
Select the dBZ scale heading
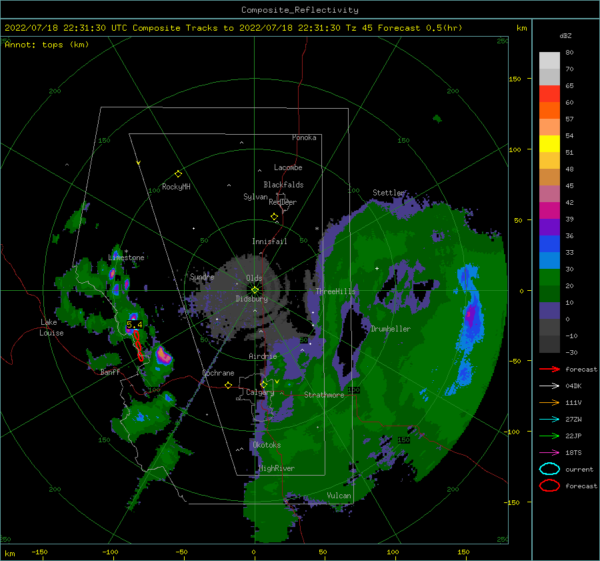pos(565,35)
